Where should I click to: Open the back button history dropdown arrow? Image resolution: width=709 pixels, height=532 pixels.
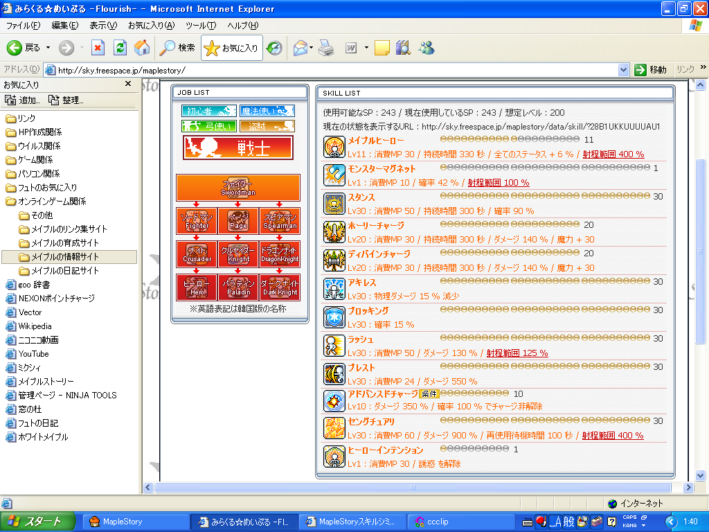tap(48, 48)
